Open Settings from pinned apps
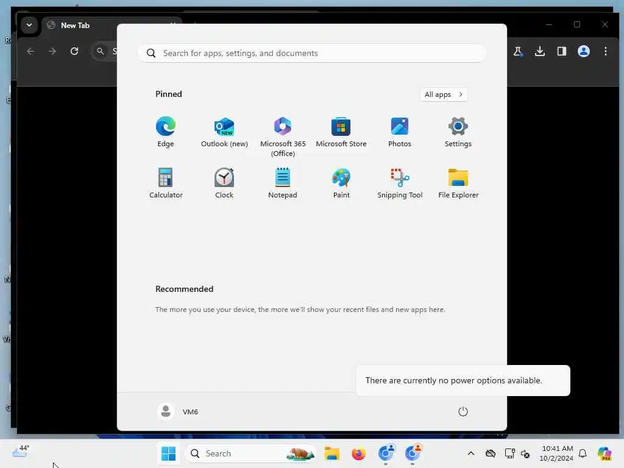Screen dimensions: 624x468 click(458, 132)
